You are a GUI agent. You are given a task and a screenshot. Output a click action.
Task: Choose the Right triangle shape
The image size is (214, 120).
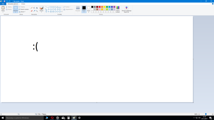click(x=46, y=9)
